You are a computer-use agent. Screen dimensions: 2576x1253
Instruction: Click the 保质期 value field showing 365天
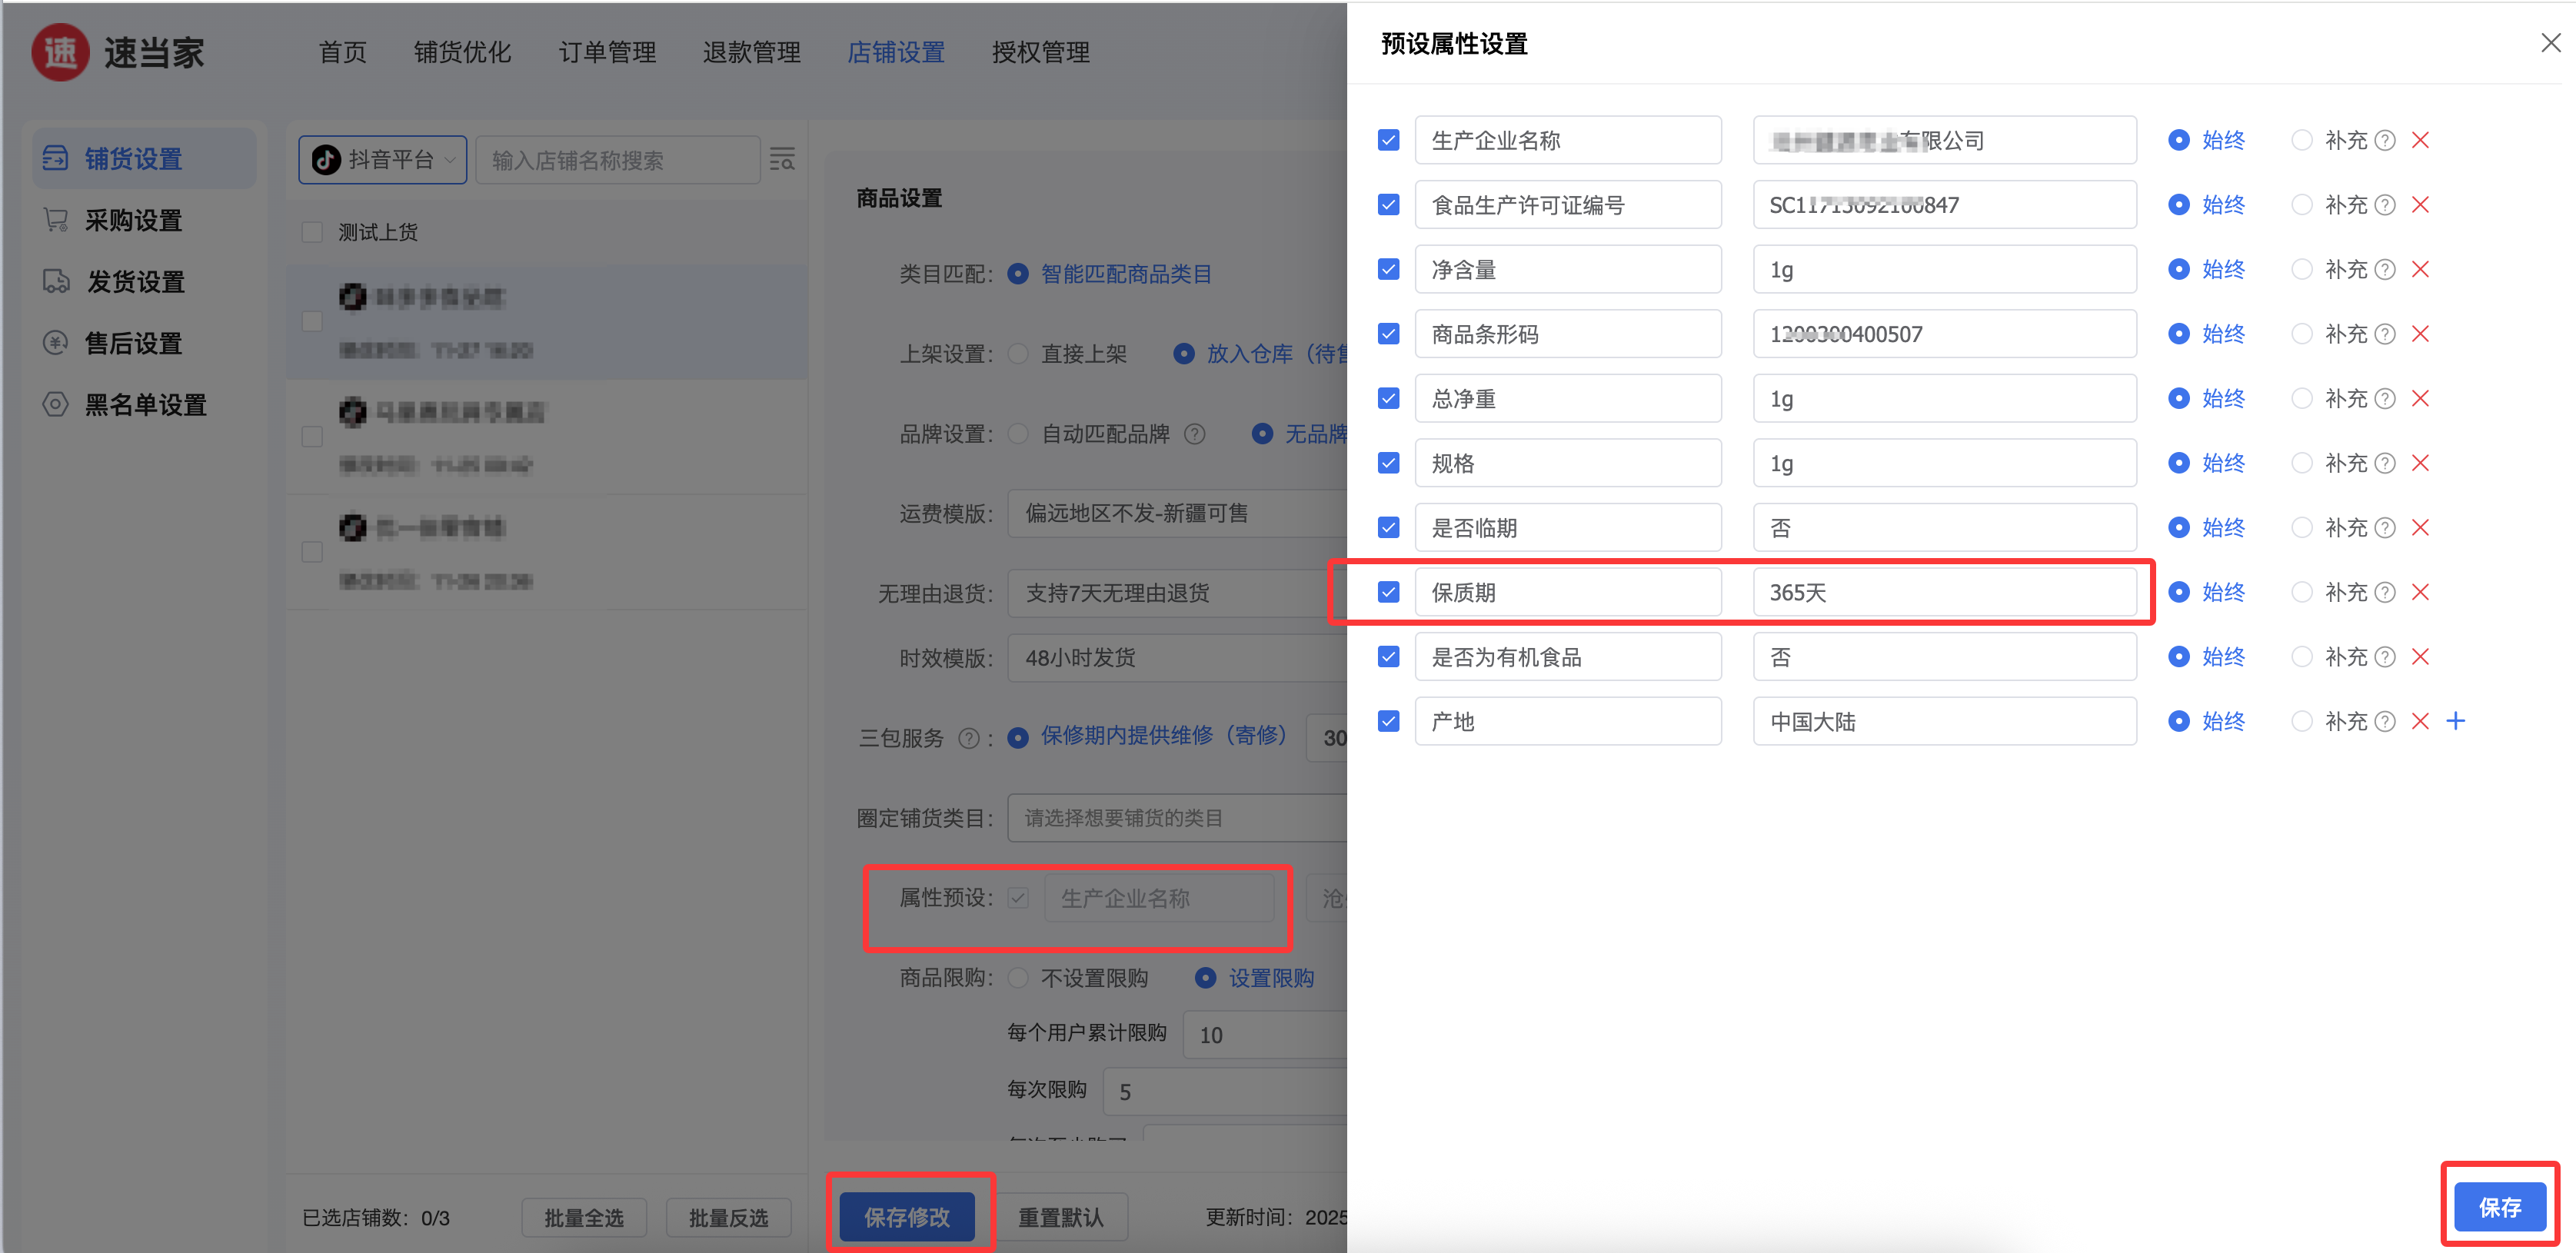pos(1943,593)
